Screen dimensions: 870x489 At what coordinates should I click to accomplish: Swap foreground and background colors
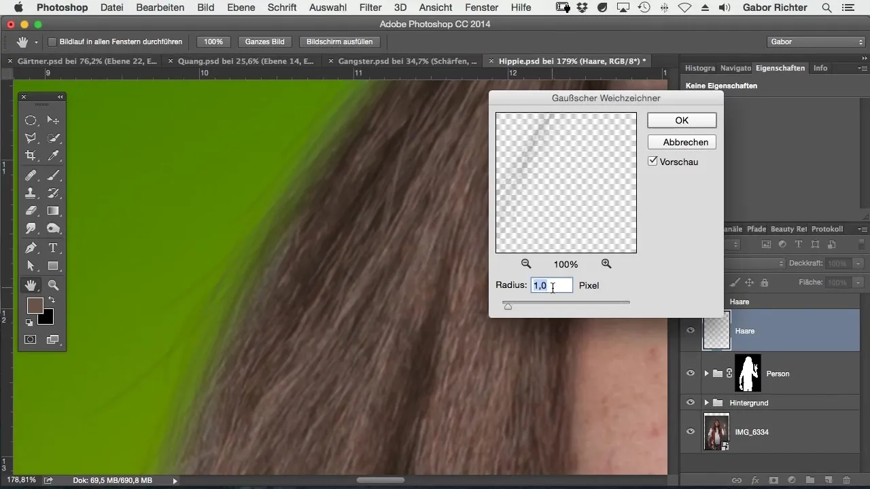52,300
